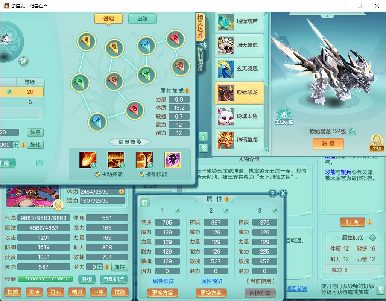Select the 啸天翼虎 mount
The height and width of the screenshot is (301, 386).
point(239,45)
